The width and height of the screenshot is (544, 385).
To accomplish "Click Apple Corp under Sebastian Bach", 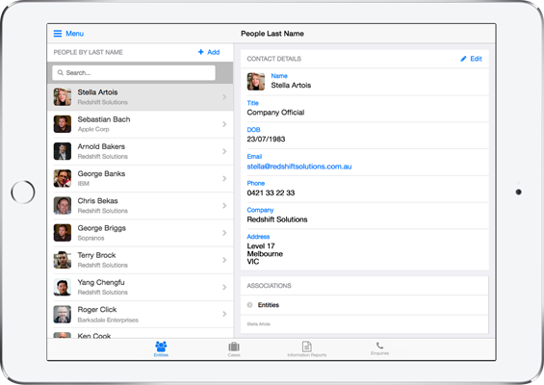I will [x=93, y=129].
